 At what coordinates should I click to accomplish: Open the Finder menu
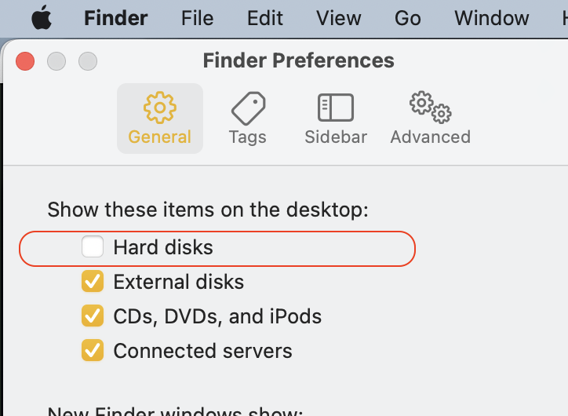click(x=115, y=18)
